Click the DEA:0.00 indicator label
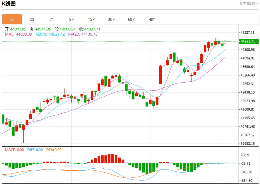The height and width of the screenshot is (184, 260). tap(54, 150)
